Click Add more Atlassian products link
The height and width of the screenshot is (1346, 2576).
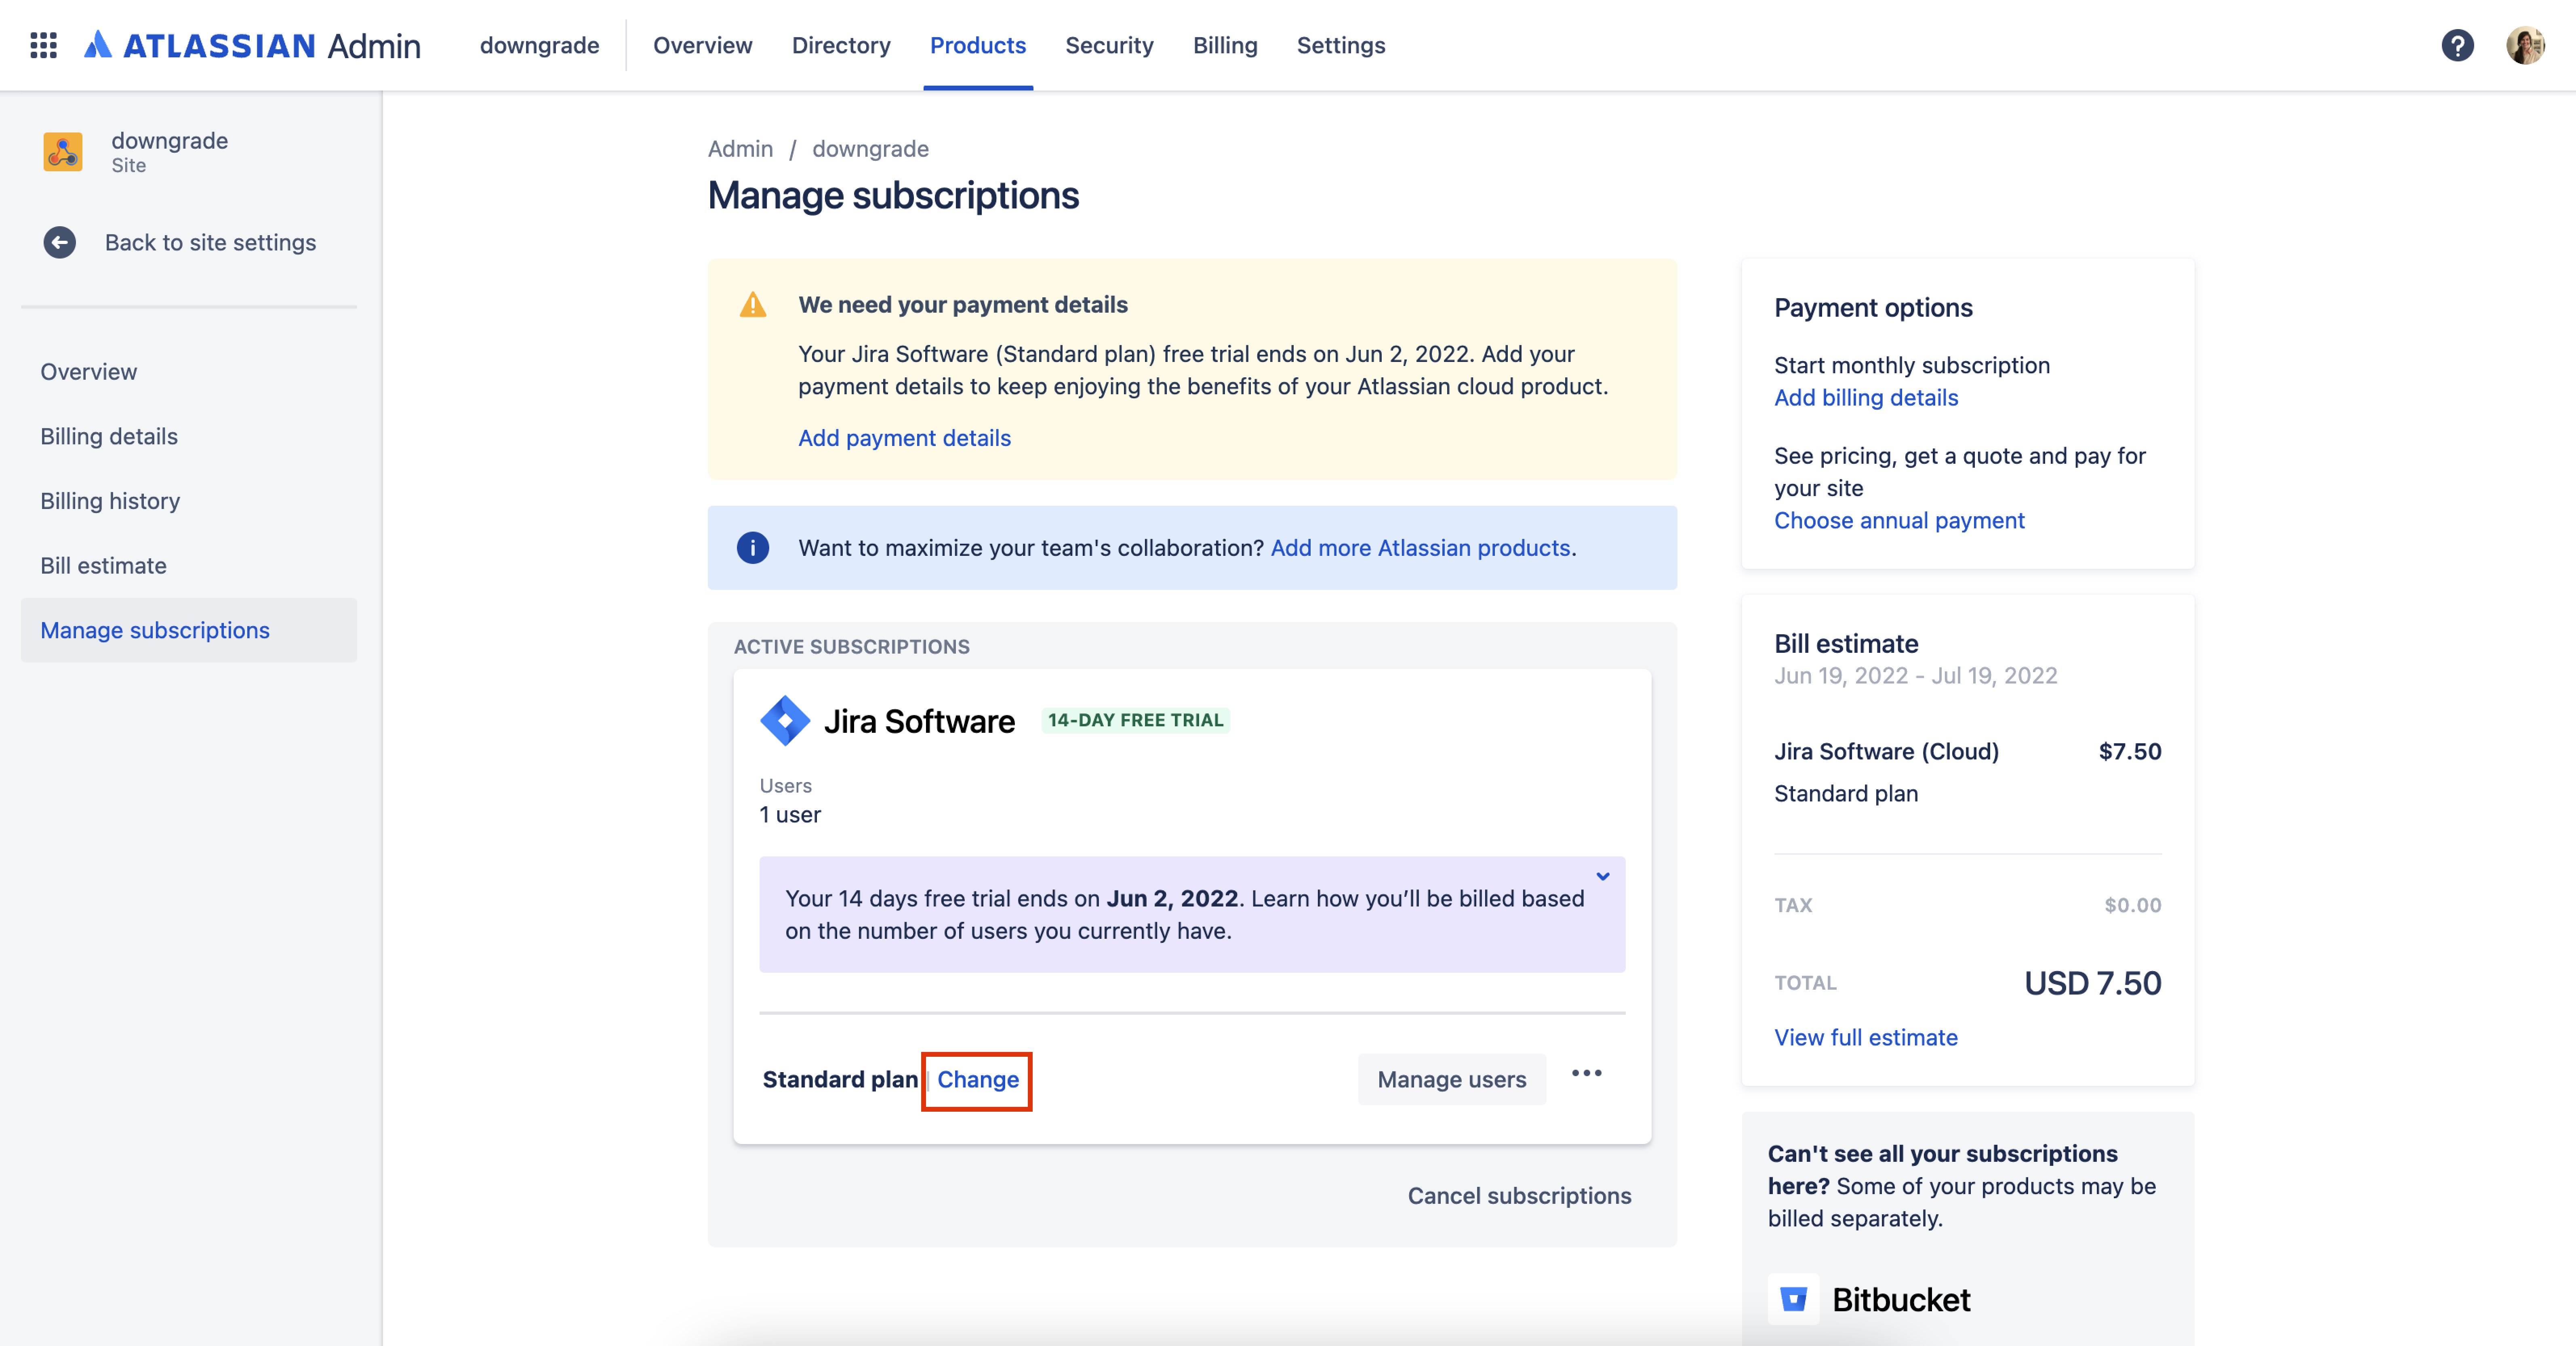(x=1420, y=548)
